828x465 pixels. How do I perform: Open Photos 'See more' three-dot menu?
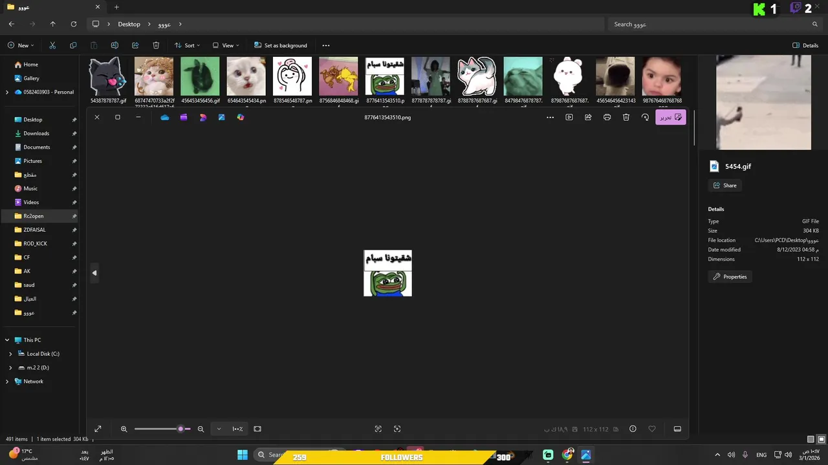point(550,118)
